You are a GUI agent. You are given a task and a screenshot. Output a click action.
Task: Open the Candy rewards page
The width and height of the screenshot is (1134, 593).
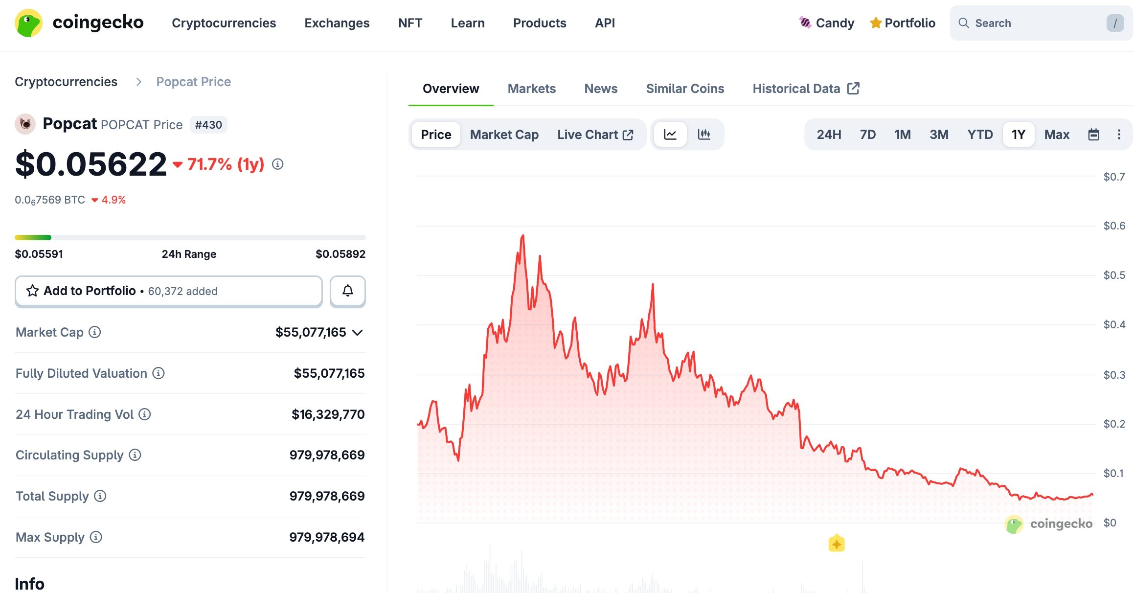tap(827, 23)
